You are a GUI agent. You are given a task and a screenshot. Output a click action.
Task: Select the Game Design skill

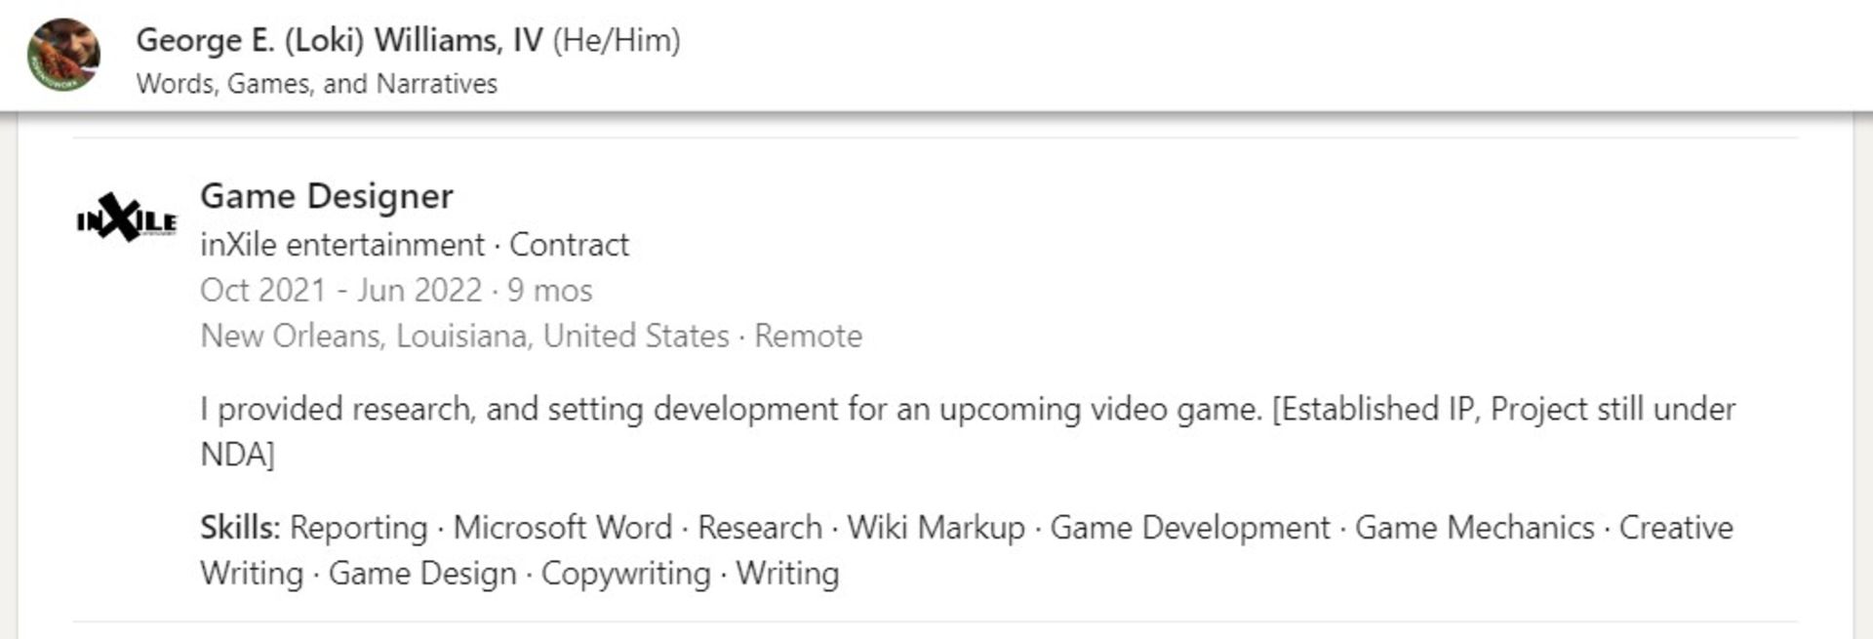pyautogui.click(x=421, y=574)
